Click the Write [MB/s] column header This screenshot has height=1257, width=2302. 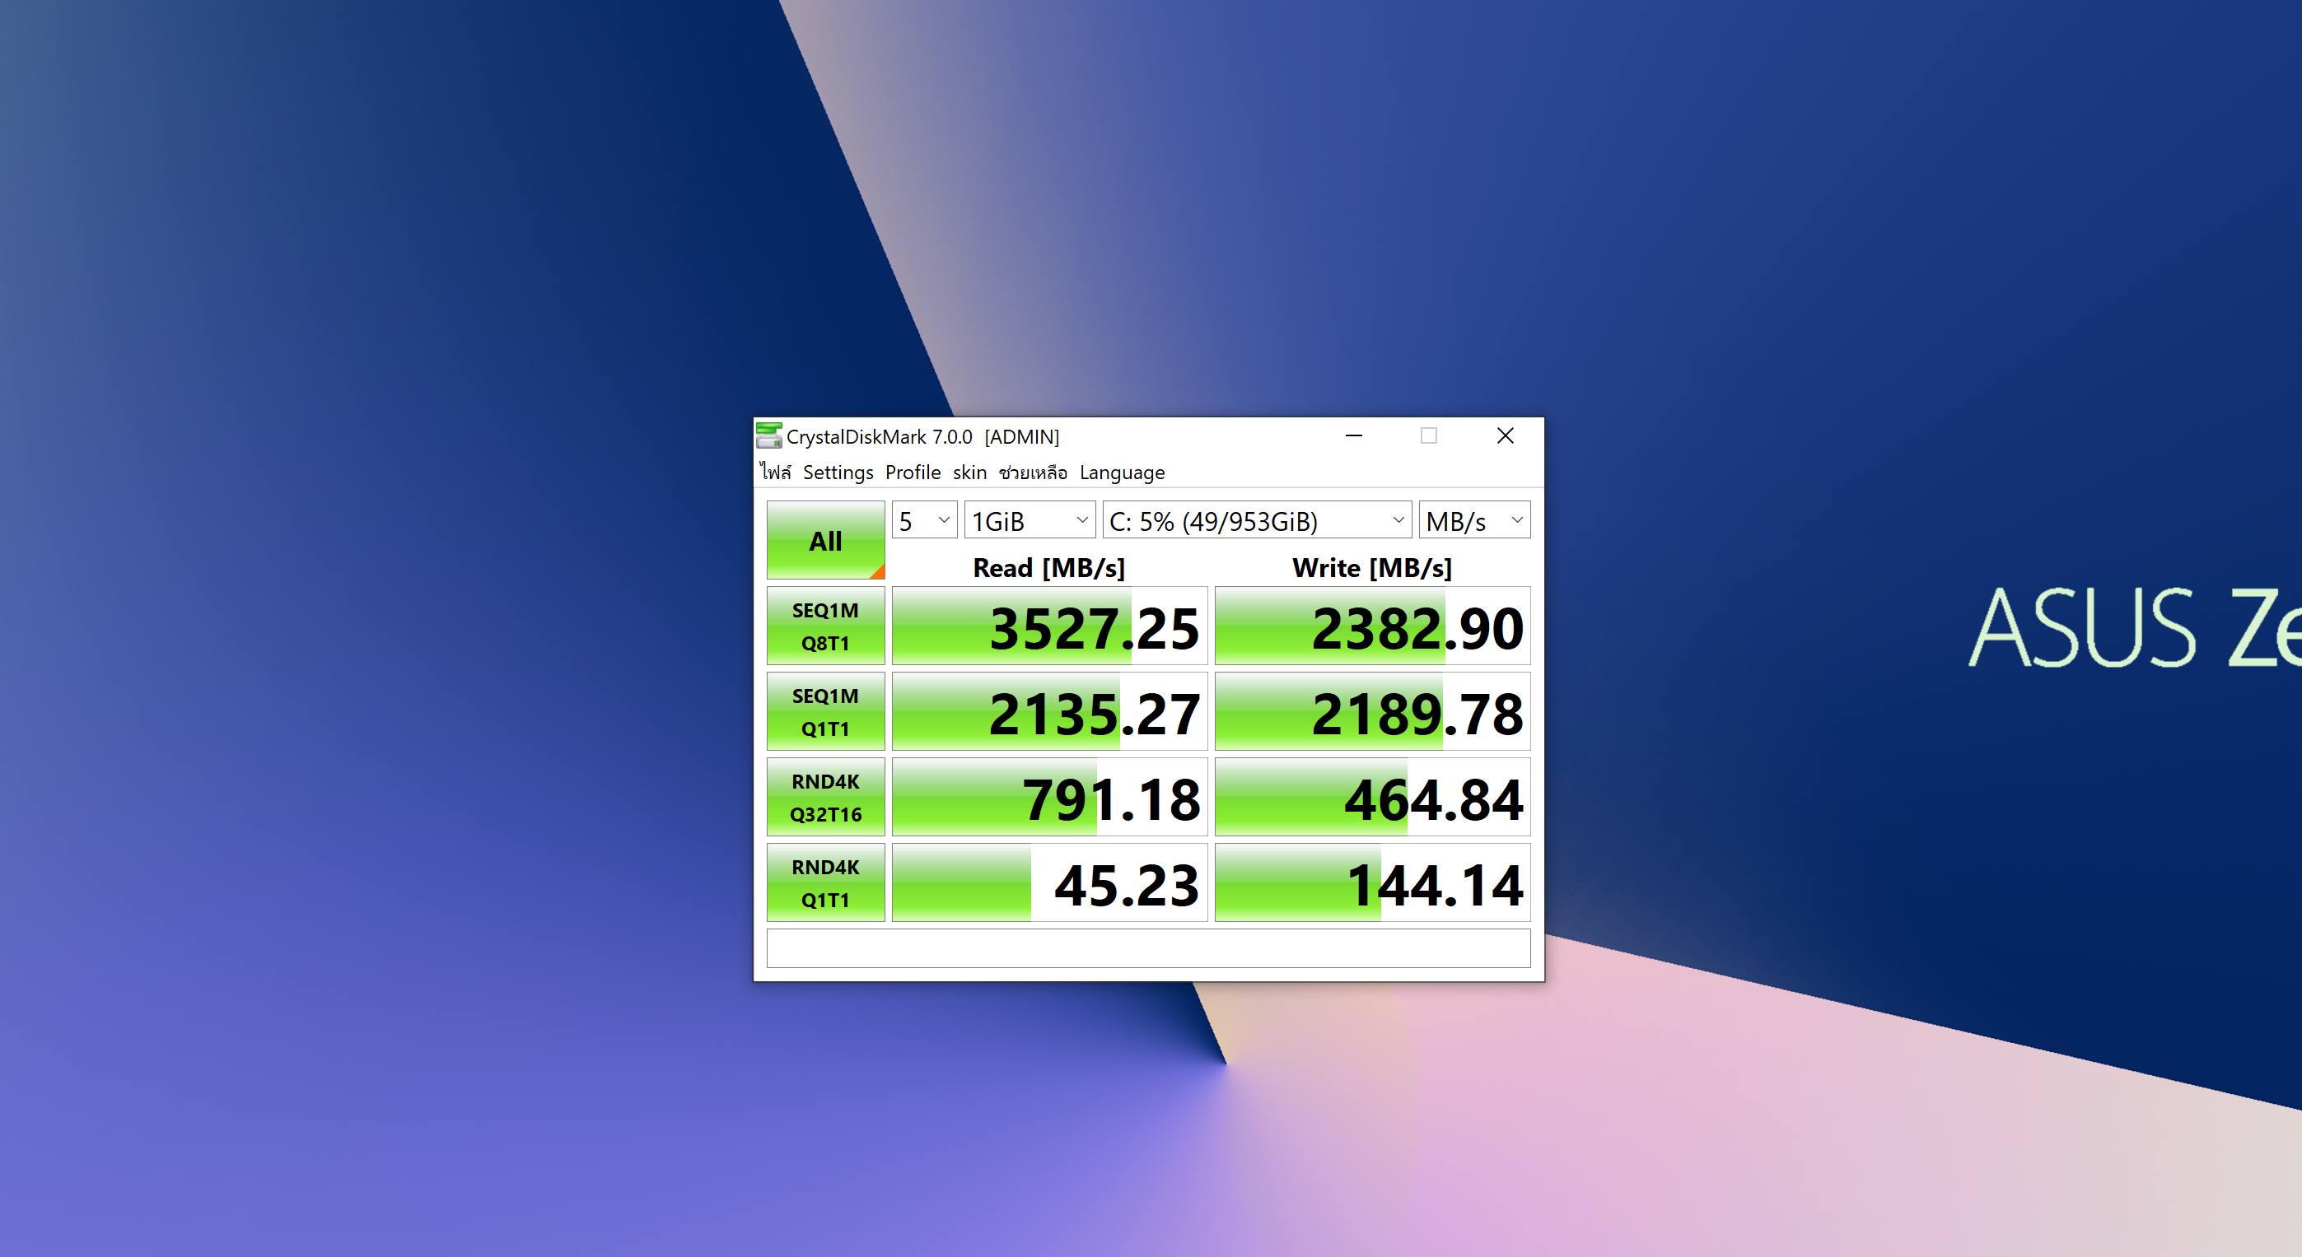pyautogui.click(x=1371, y=568)
